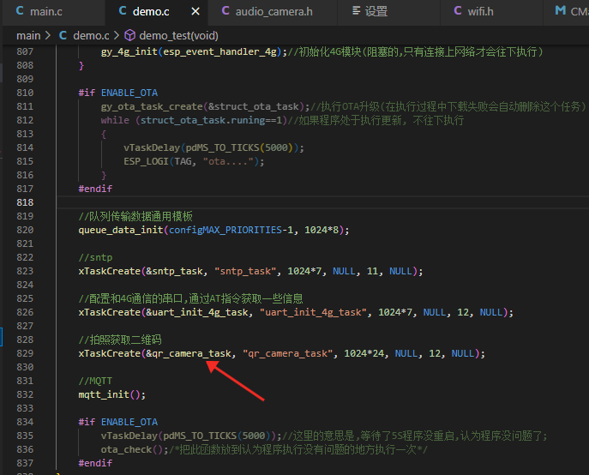The image size is (589, 475).
Task: Click queue_data_init on line 820
Action: [121, 230]
